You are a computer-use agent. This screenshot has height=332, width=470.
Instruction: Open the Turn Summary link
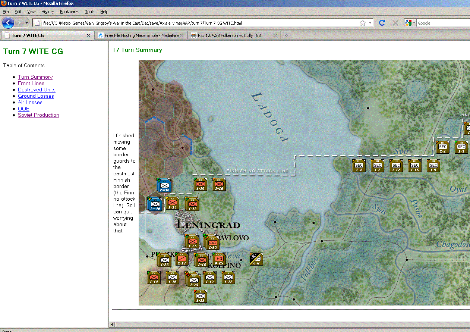[35, 77]
